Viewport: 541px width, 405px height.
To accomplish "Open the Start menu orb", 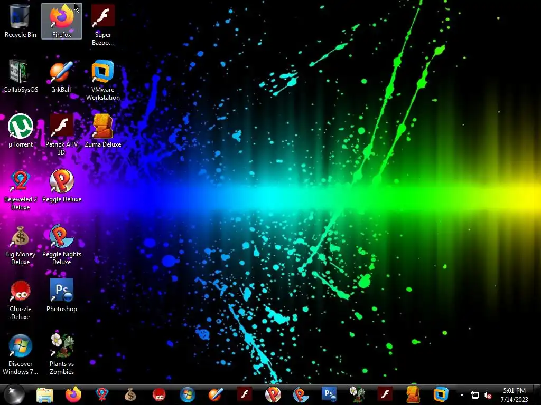I will tap(14, 394).
